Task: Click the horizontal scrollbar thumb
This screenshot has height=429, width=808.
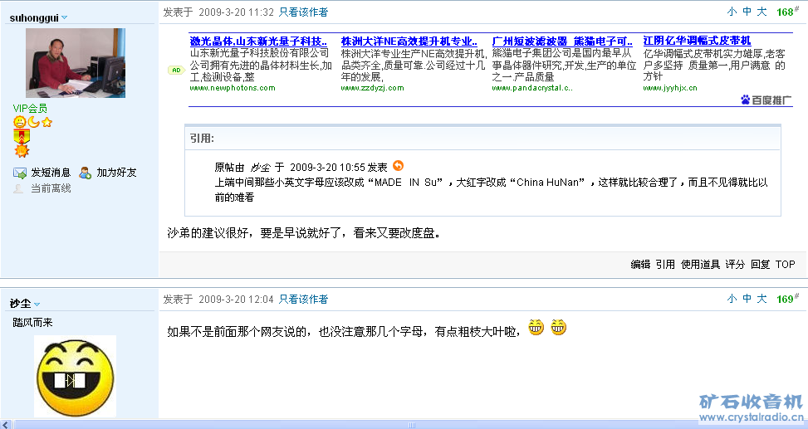Action: [411, 425]
